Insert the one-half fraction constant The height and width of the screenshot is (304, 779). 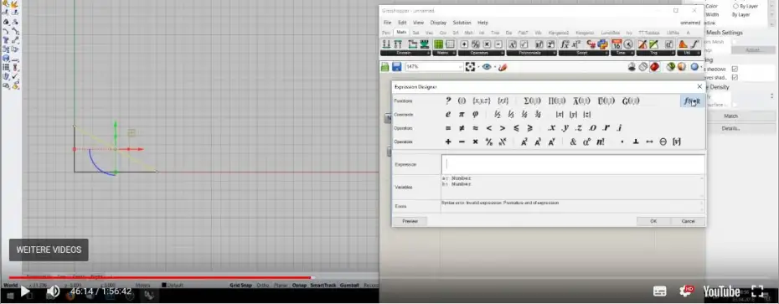[498, 114]
